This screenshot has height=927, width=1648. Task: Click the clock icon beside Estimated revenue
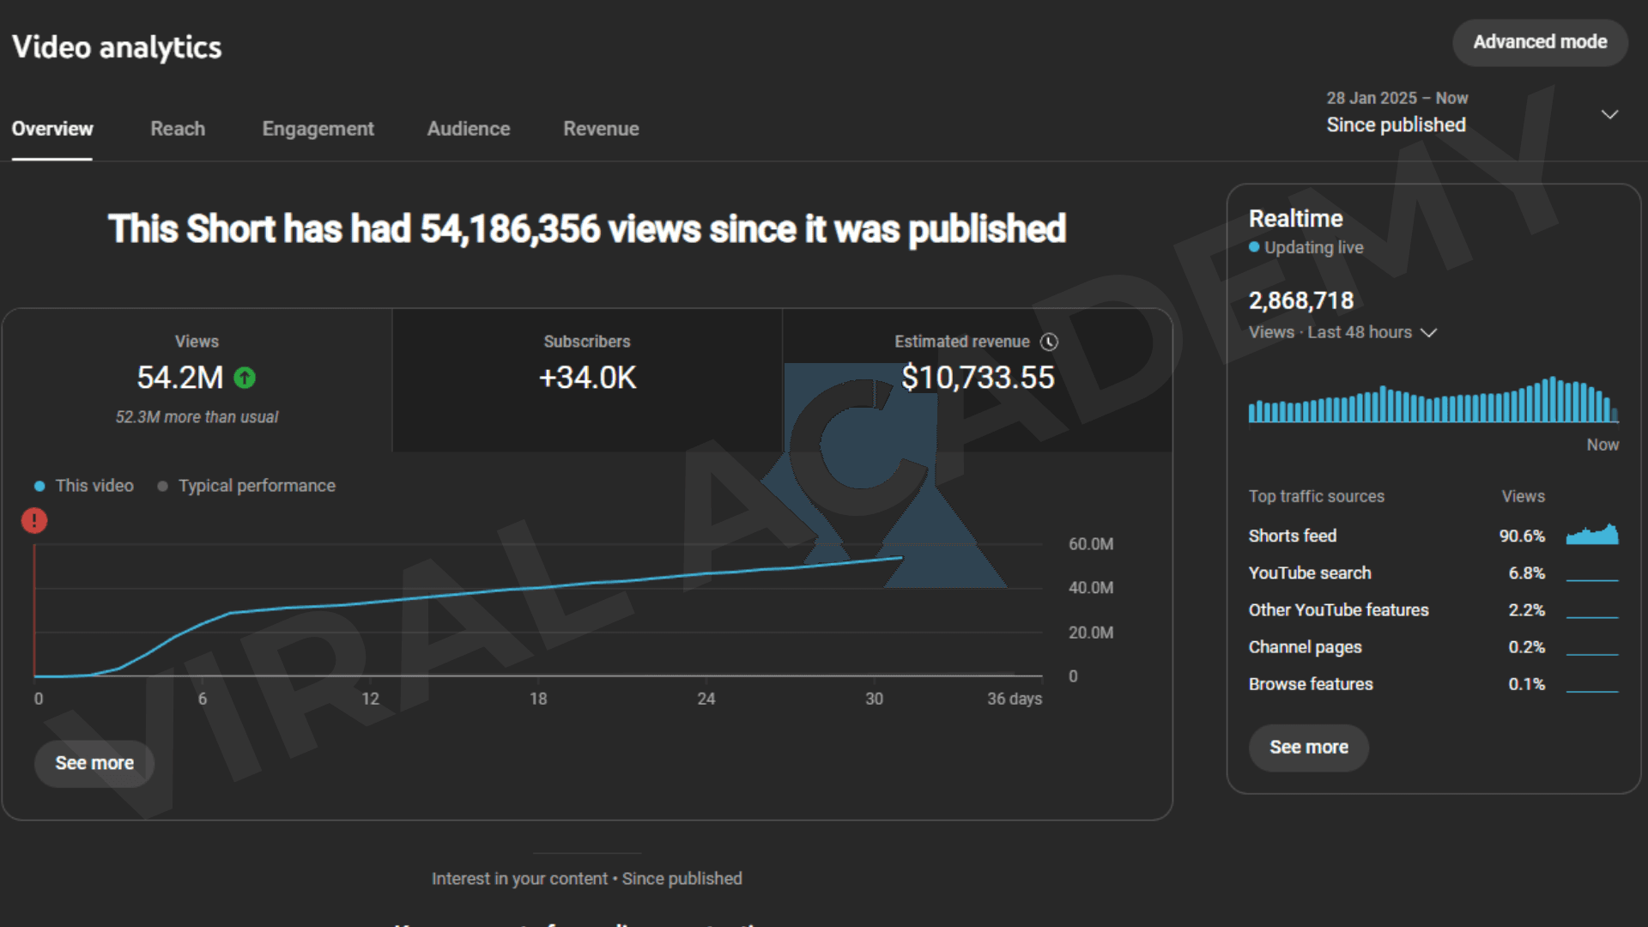click(x=1049, y=342)
